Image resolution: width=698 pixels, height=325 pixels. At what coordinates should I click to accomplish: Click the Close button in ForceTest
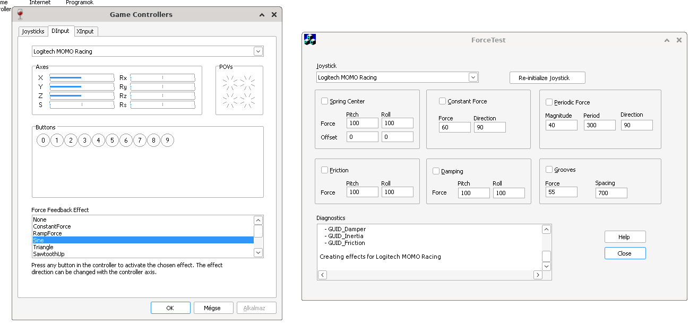click(x=625, y=253)
